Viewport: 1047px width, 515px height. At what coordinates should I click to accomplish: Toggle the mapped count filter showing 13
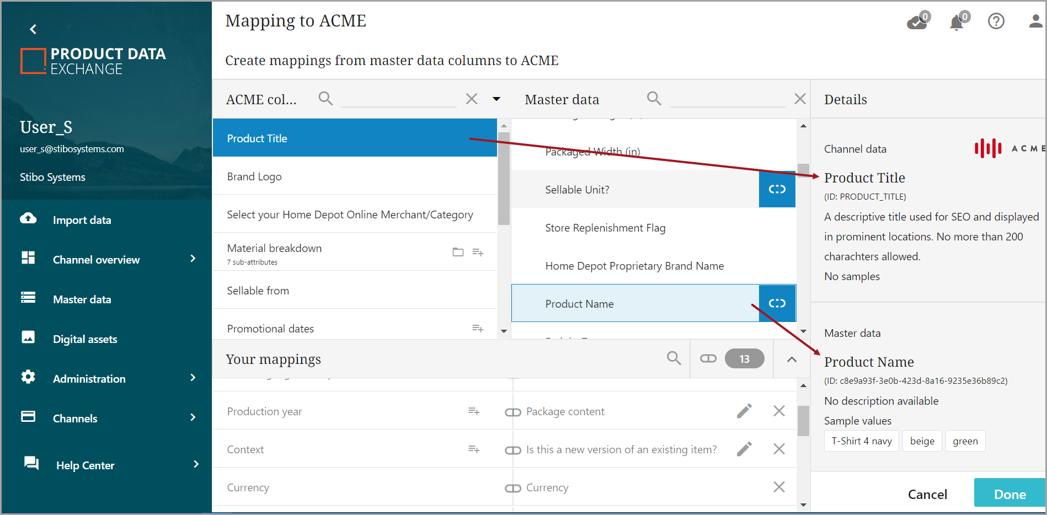tap(732, 359)
